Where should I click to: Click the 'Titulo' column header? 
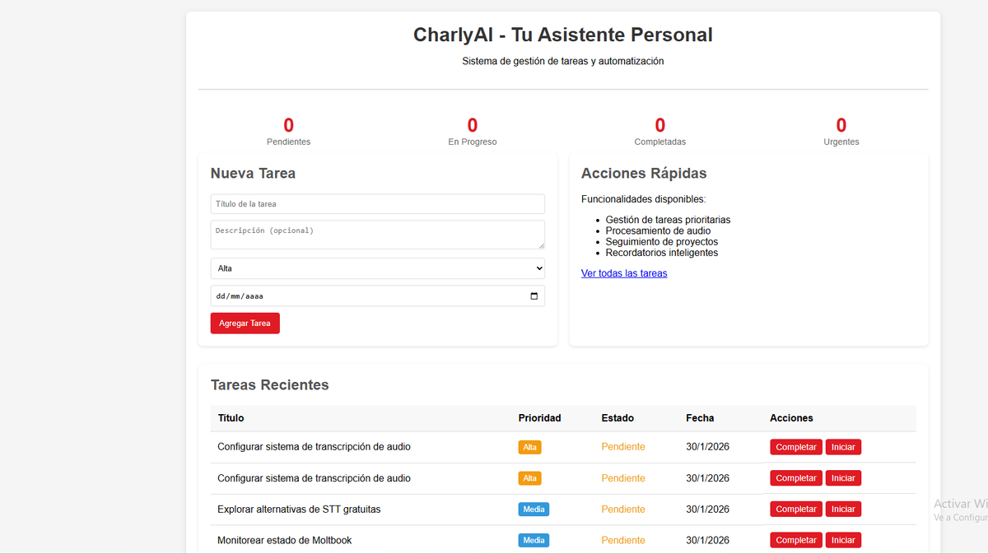(x=231, y=418)
